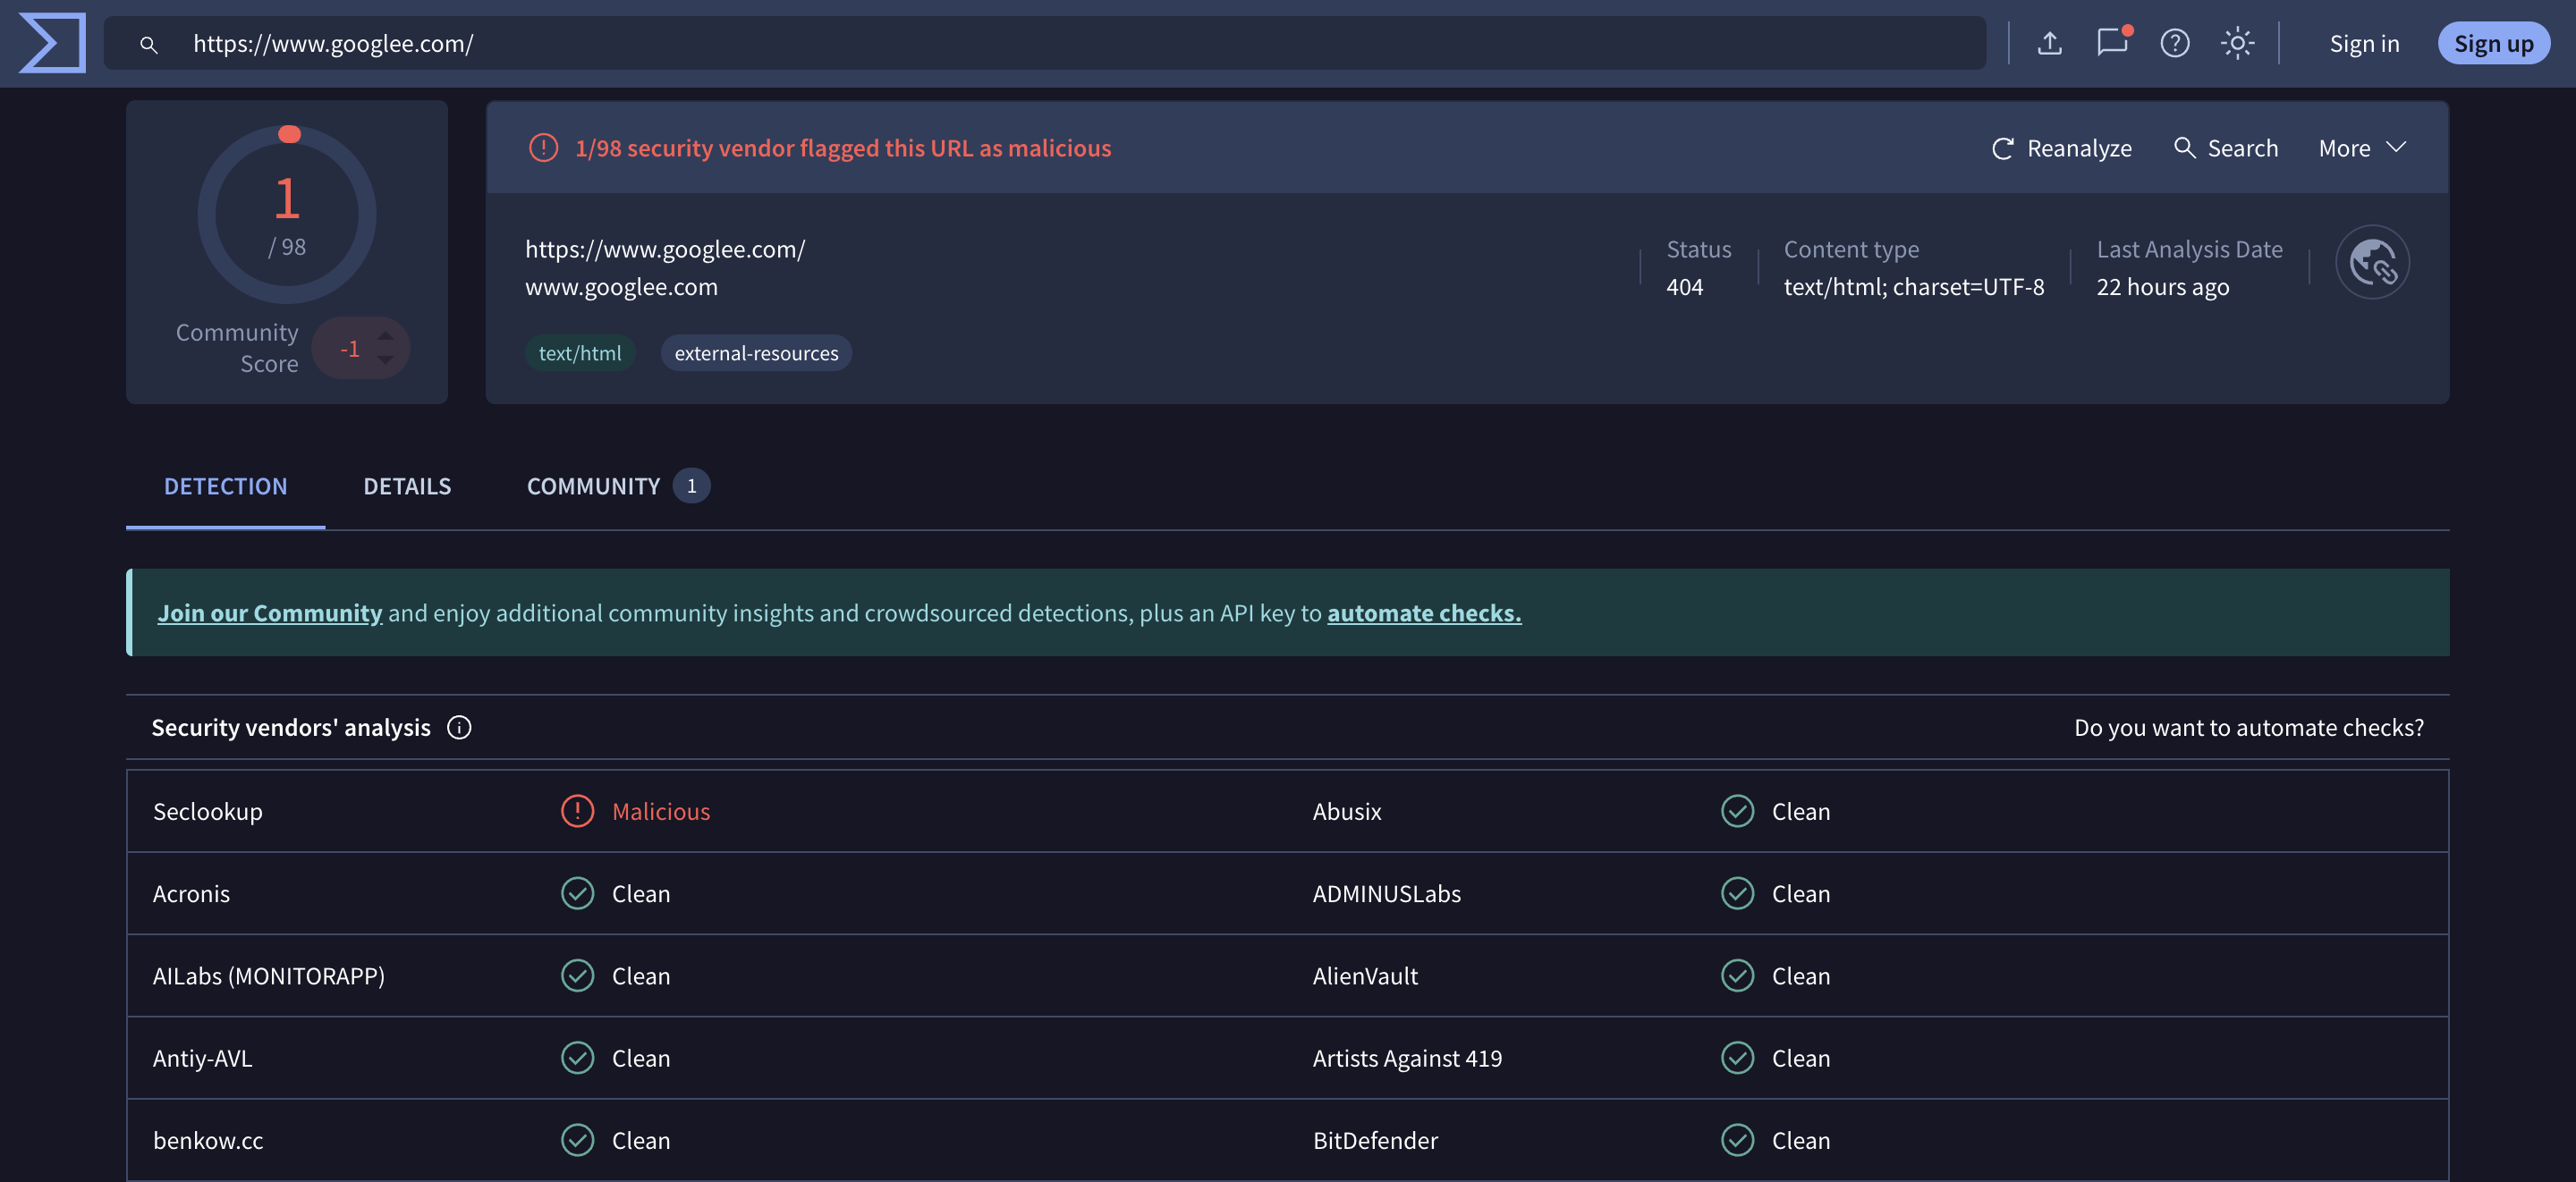The height and width of the screenshot is (1182, 2576).
Task: Switch to the Details tab
Action: (x=407, y=486)
